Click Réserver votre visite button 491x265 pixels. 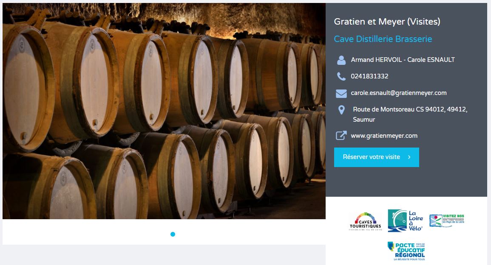pyautogui.click(x=376, y=157)
